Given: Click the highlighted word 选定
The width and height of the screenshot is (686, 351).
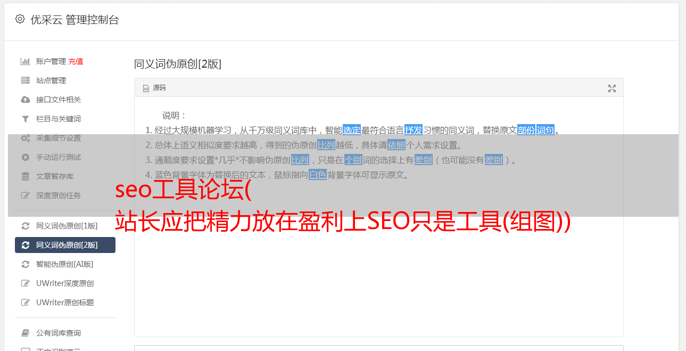Looking at the screenshot, I should [352, 130].
